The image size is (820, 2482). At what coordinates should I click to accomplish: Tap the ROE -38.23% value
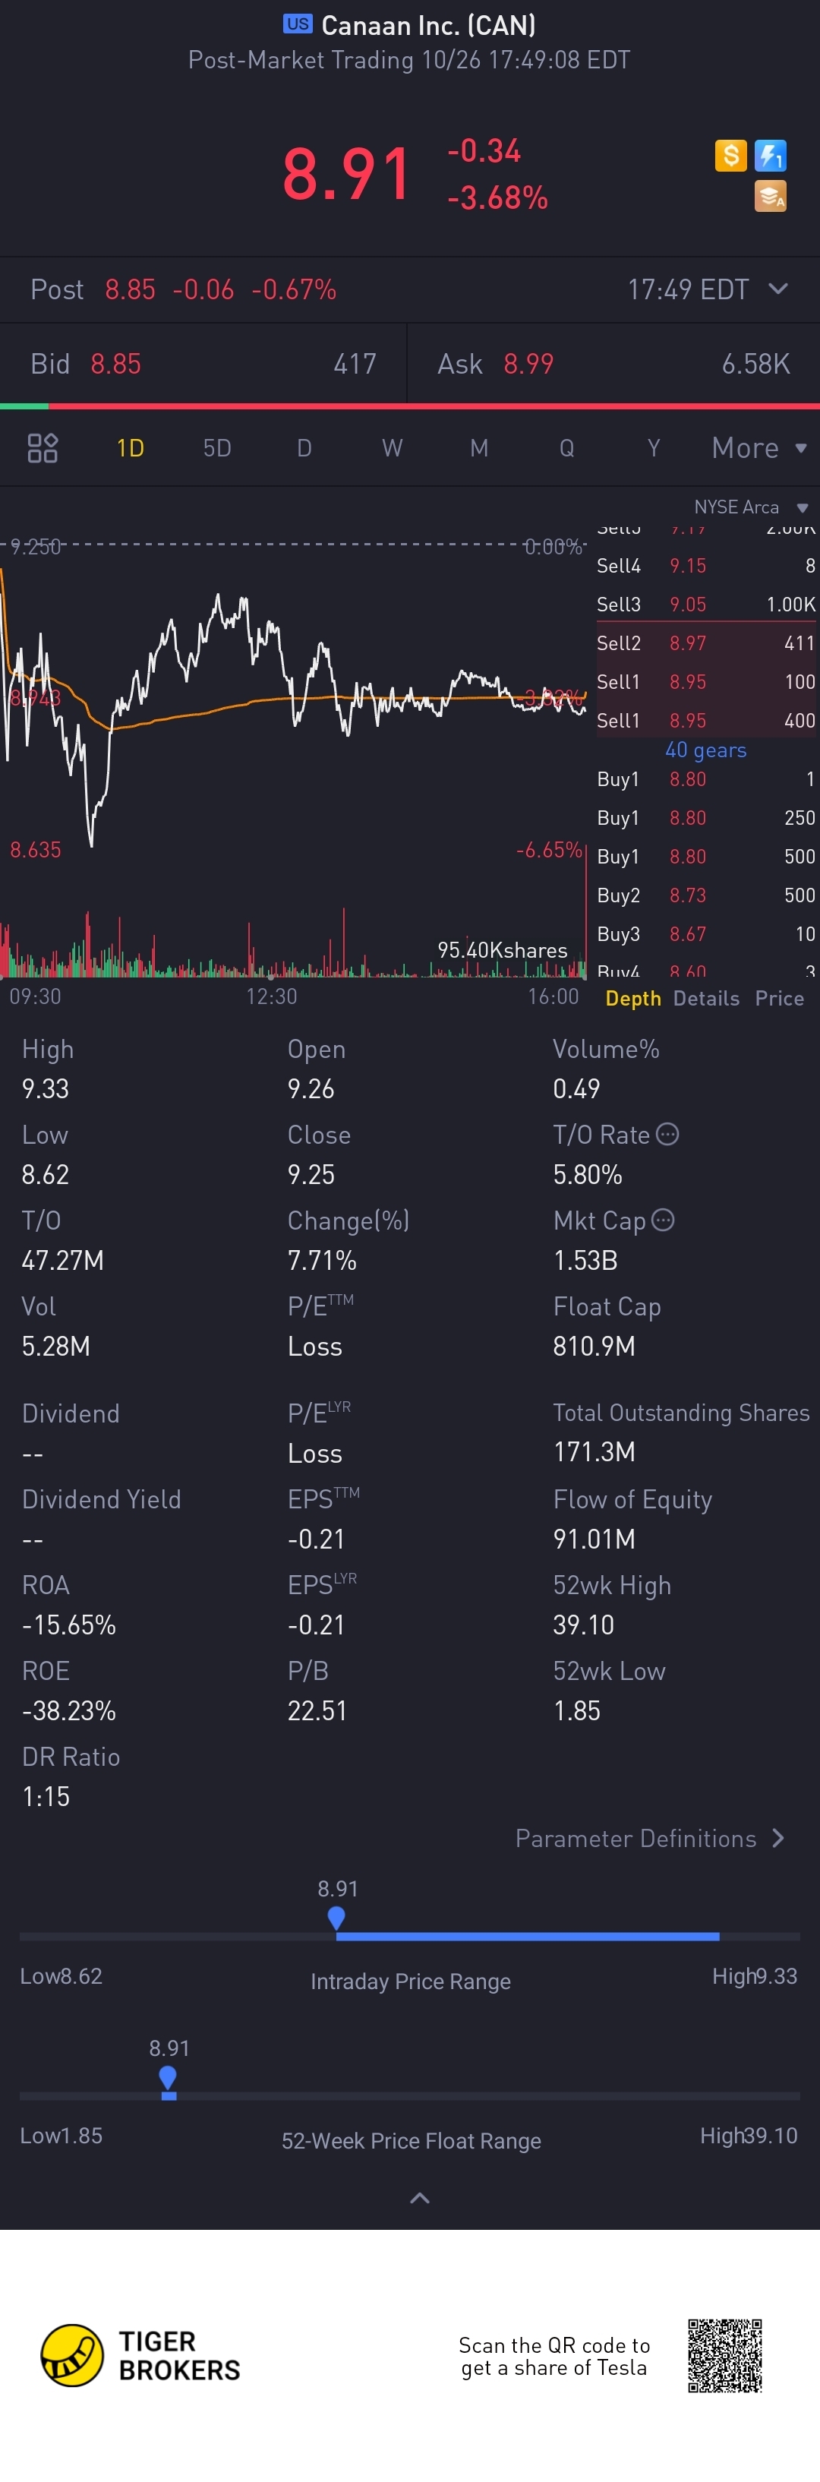[x=68, y=1710]
